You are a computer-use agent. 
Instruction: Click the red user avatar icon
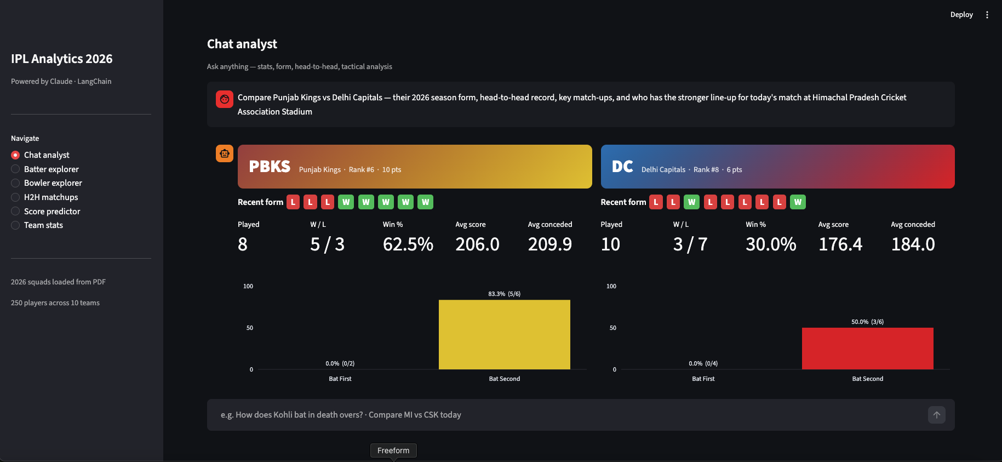pos(225,99)
